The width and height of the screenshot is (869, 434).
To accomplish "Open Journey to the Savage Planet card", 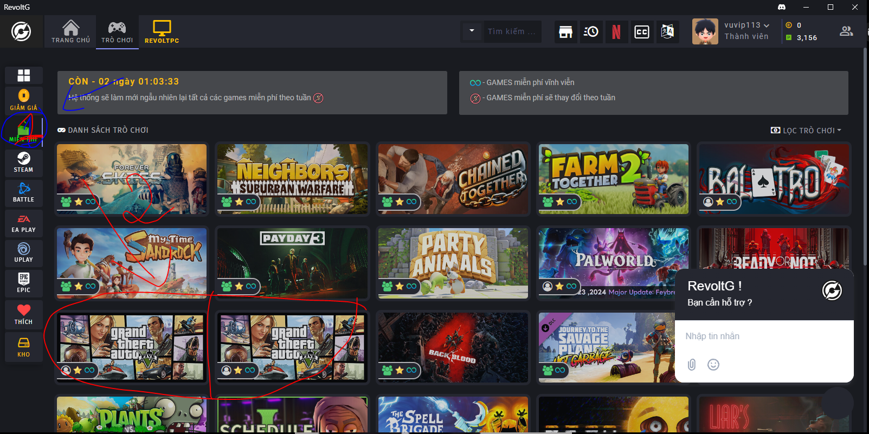I will click(x=607, y=347).
